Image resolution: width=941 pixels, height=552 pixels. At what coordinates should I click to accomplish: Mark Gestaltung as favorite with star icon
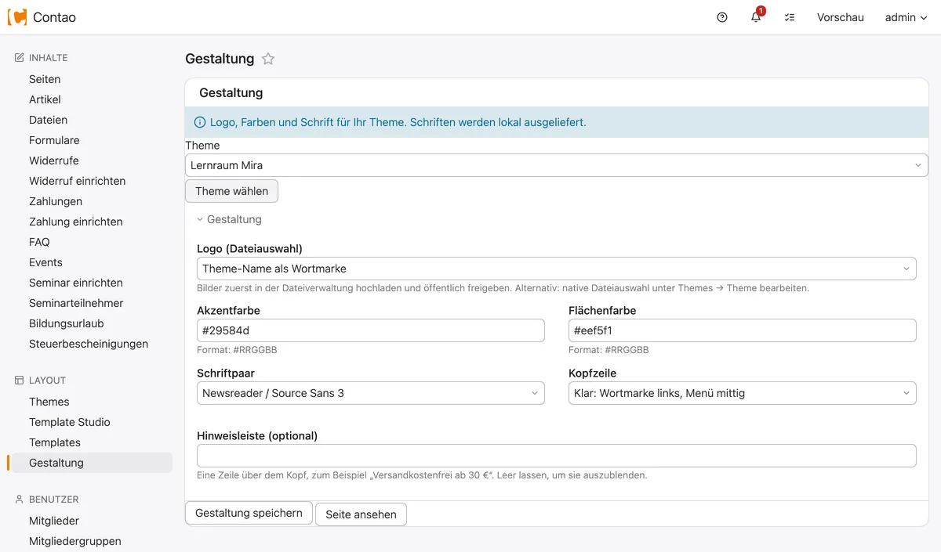tap(268, 59)
